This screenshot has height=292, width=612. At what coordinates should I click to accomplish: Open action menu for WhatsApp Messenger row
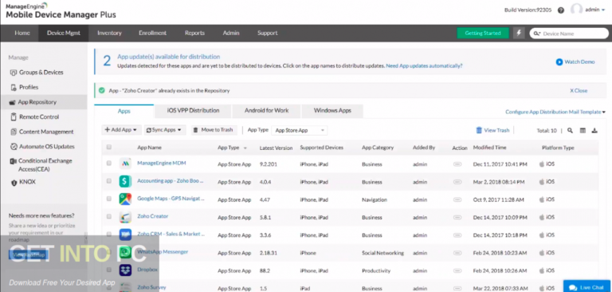tap(457, 253)
